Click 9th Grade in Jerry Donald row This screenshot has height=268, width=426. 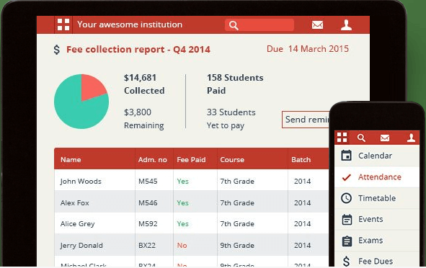click(237, 245)
